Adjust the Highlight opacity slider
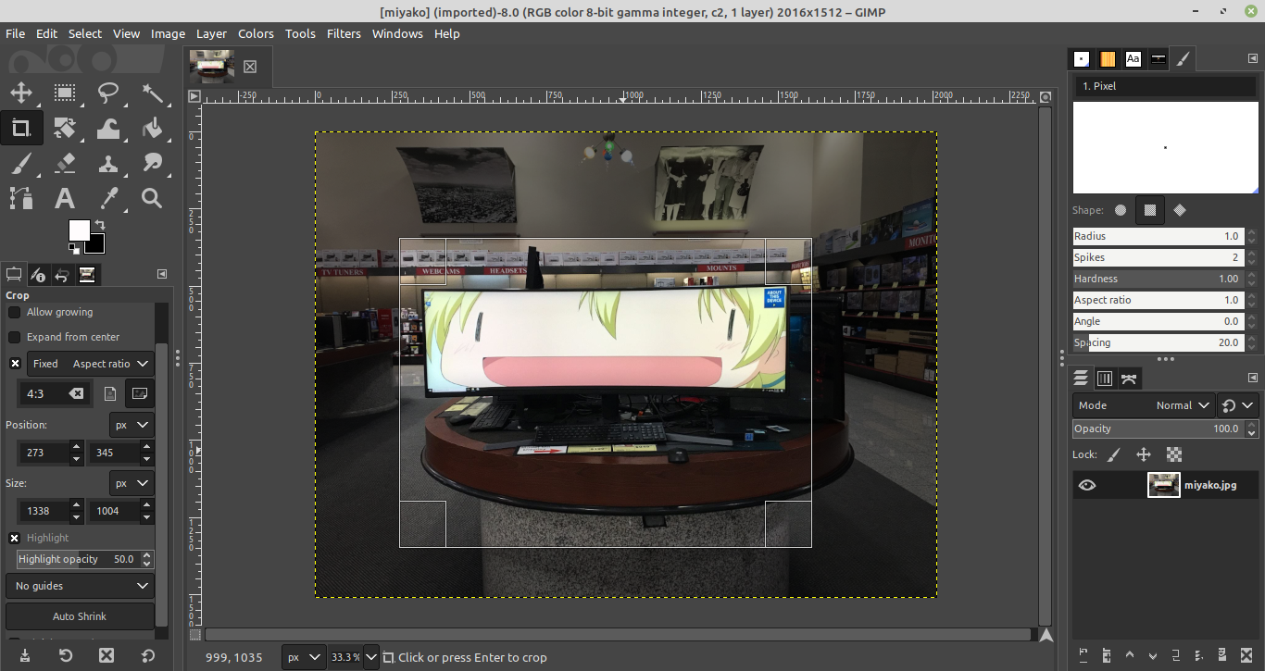1265x671 pixels. [79, 559]
